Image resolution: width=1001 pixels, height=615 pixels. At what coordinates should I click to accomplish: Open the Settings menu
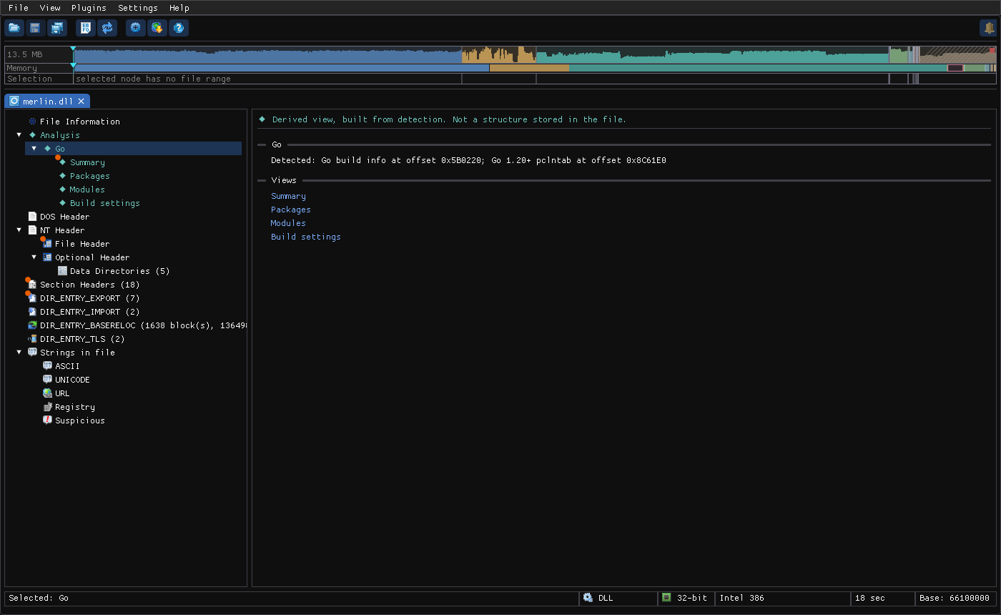coord(138,8)
